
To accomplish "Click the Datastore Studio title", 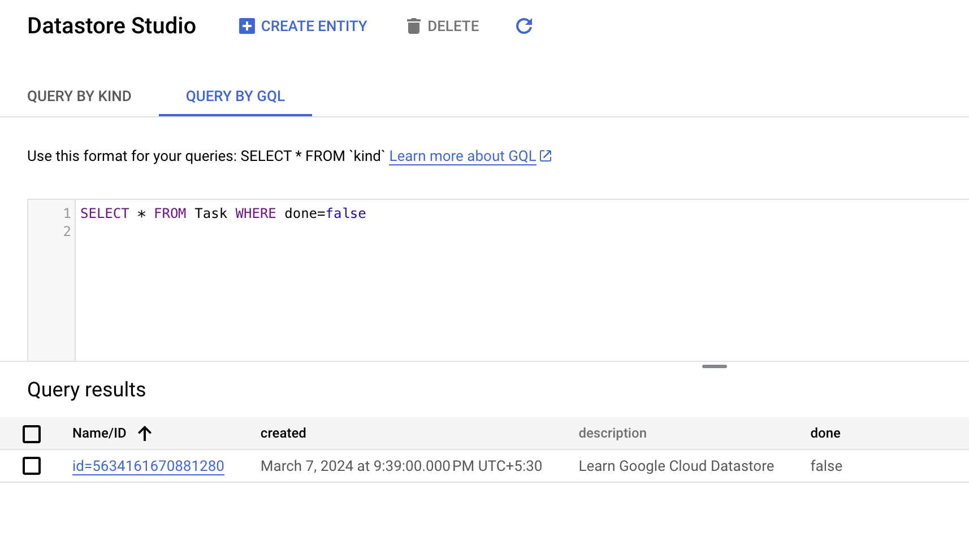I will click(x=111, y=26).
